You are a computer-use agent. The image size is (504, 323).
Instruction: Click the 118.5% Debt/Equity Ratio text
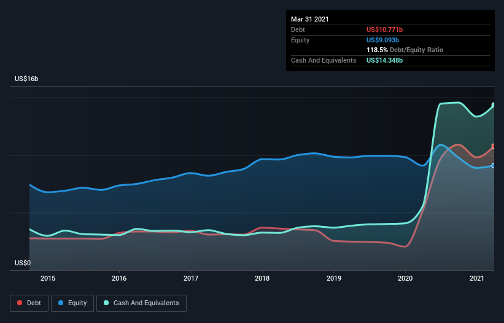click(405, 50)
